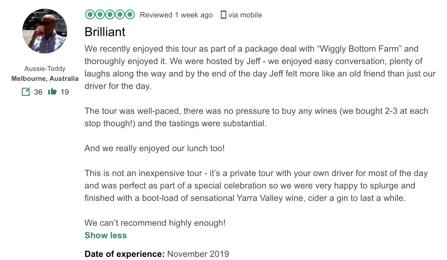Click the mobile phone icon
Viewport: 447px width, 260px height.
(223, 15)
